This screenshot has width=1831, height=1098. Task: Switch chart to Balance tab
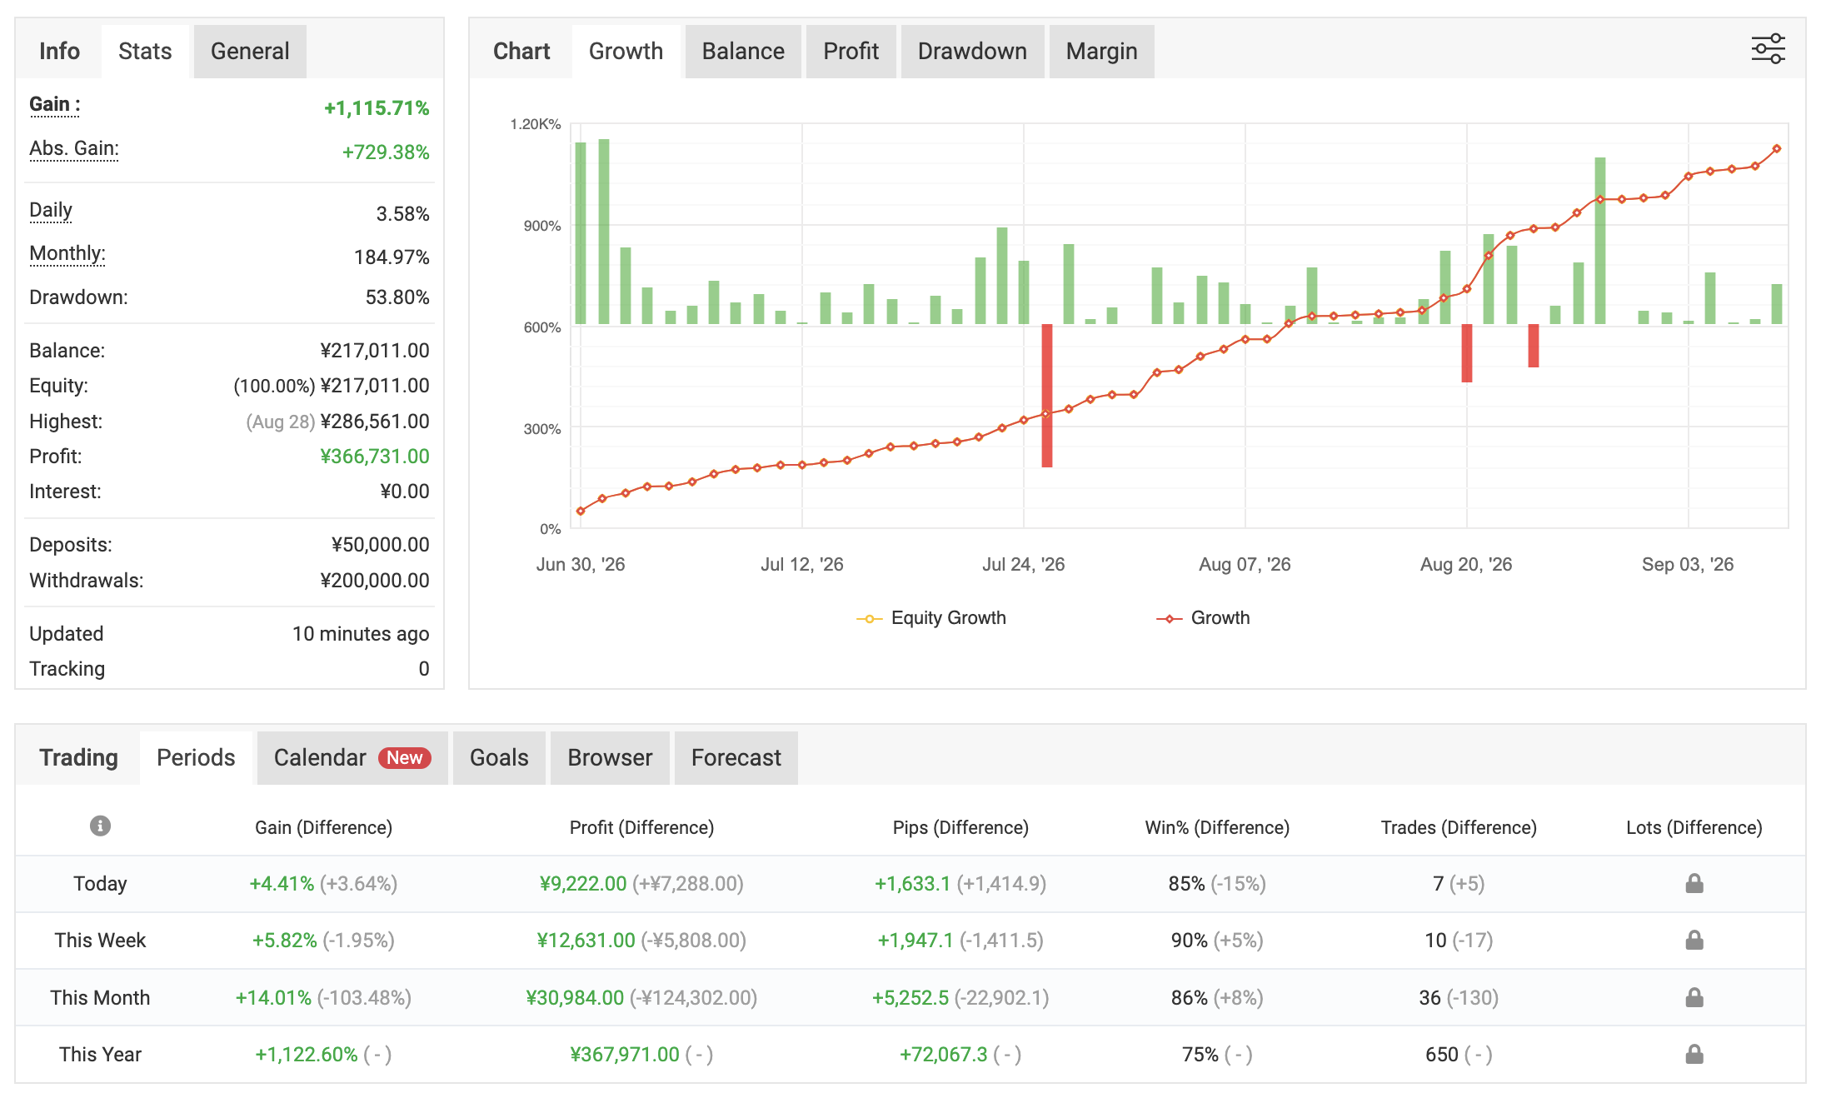tap(743, 52)
